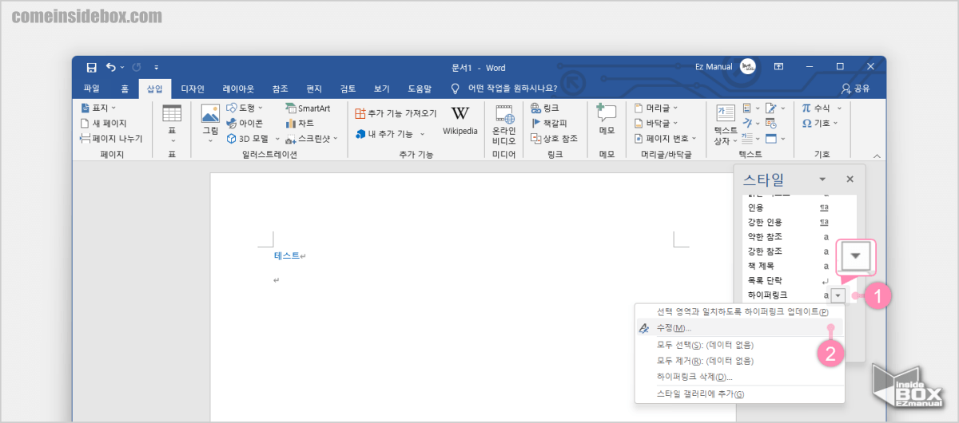Switch to the 레이아웃 tab
Screen dimensions: 959x423
[x=238, y=89]
